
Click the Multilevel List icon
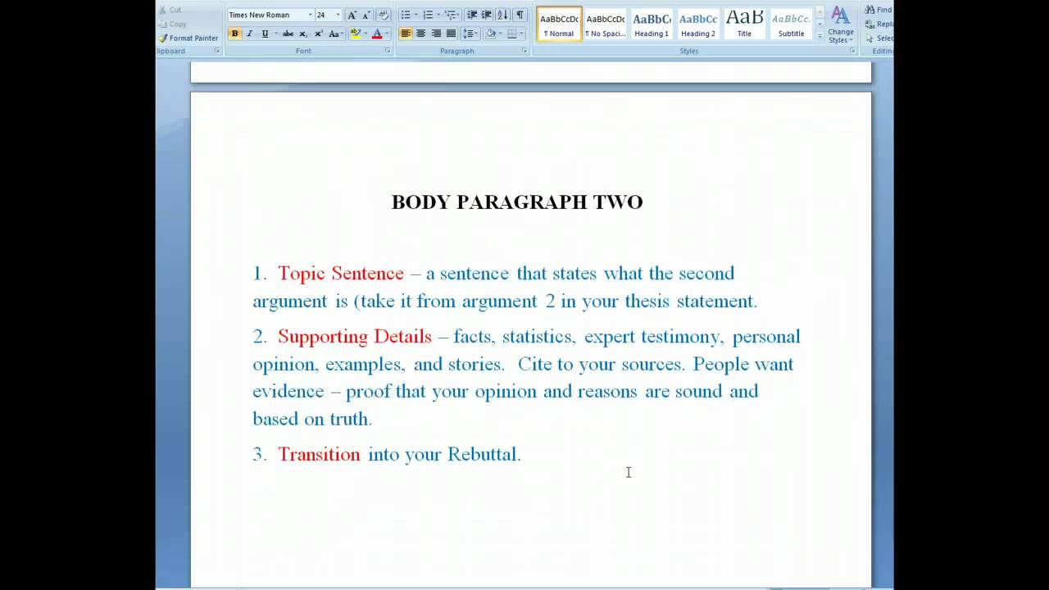[x=451, y=15]
